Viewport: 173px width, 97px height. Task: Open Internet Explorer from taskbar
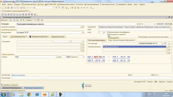37,95
